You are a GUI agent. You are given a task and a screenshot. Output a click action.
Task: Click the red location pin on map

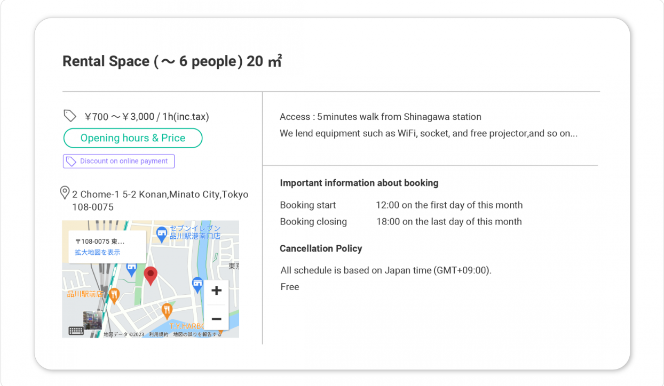point(151,275)
